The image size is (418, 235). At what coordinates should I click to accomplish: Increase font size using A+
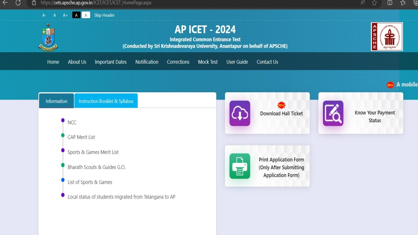pos(65,15)
